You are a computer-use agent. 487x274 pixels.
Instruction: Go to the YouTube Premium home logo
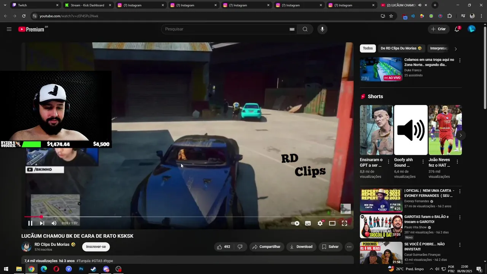(x=32, y=29)
